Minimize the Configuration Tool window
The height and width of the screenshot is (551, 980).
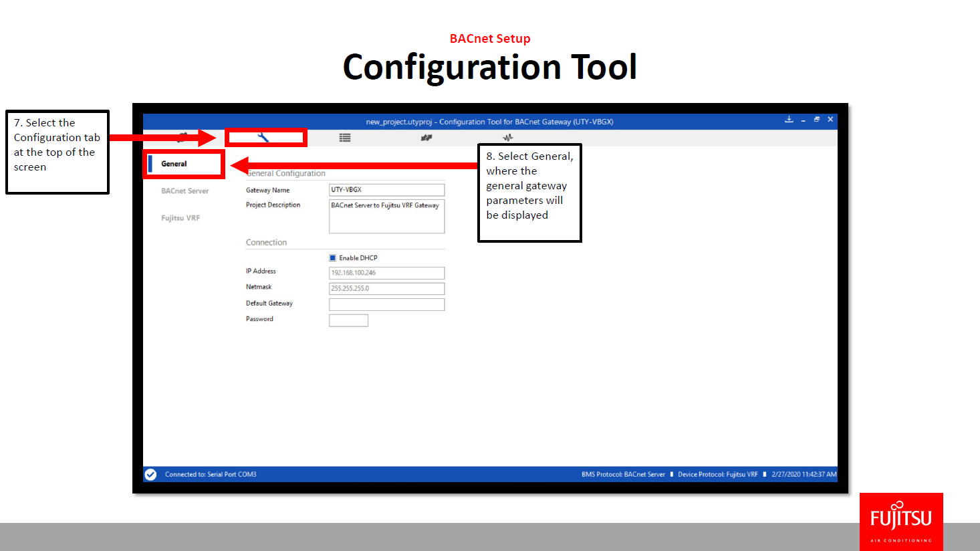tap(803, 120)
